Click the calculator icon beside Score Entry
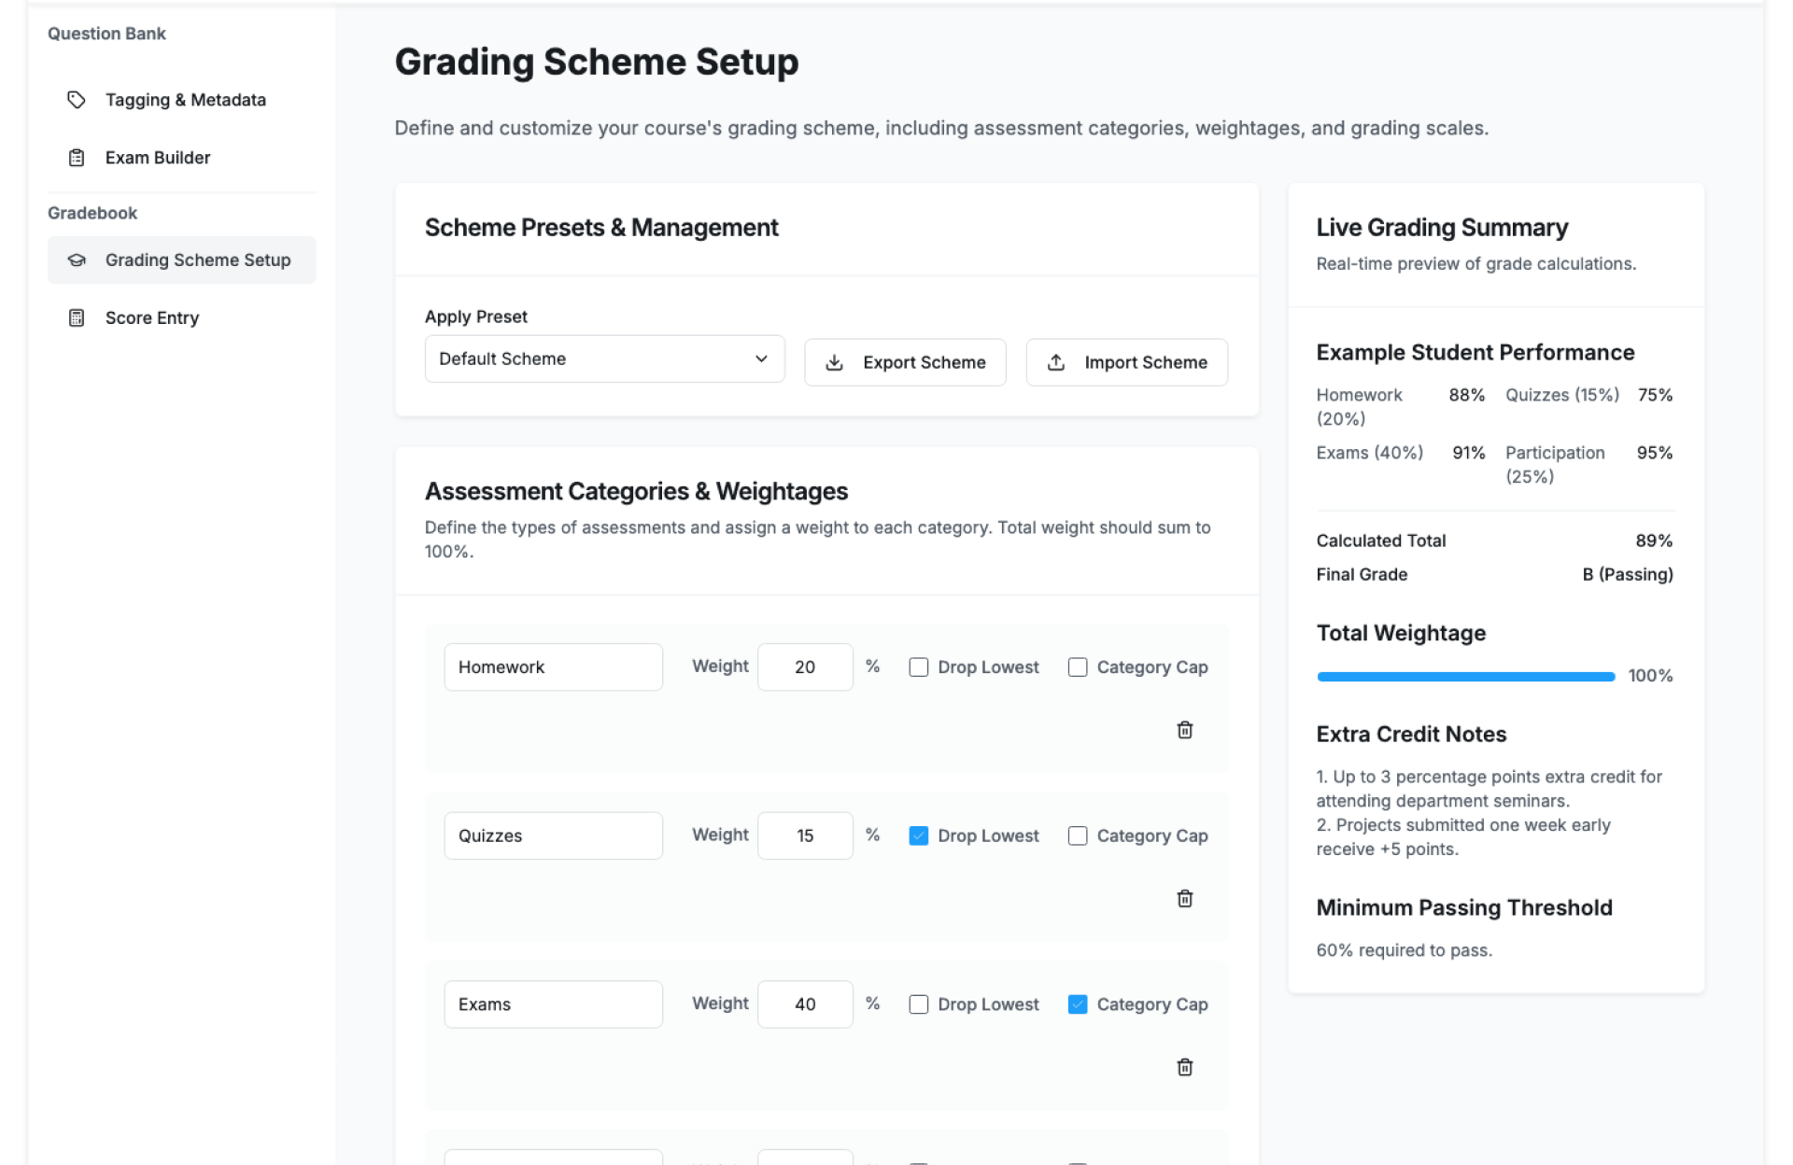Viewport: 1793px width, 1165px height. (x=77, y=318)
